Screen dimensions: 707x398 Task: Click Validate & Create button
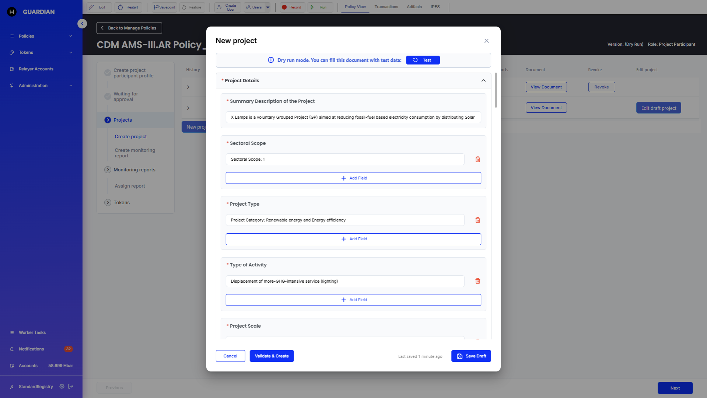[x=272, y=356]
